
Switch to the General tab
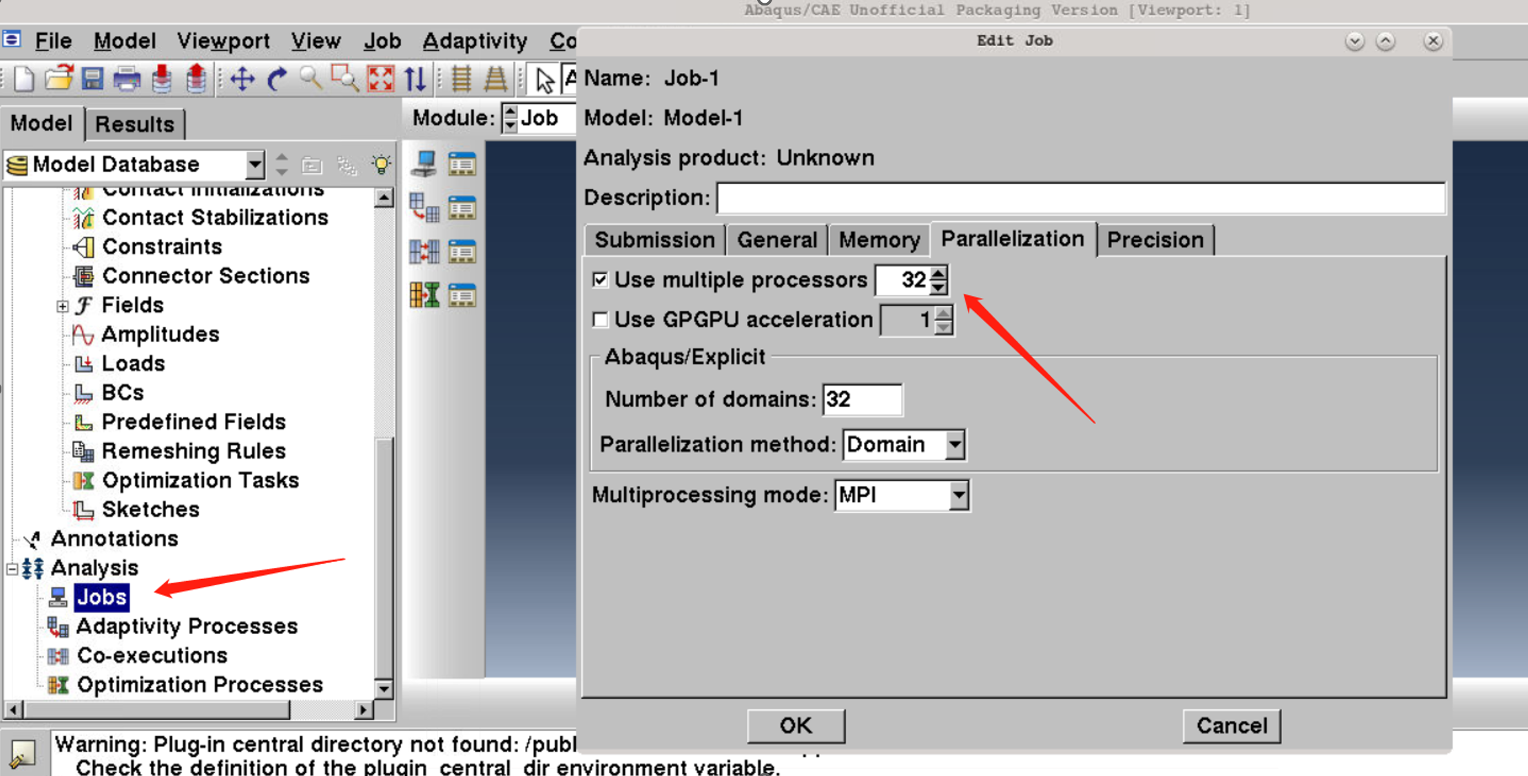[x=777, y=240]
